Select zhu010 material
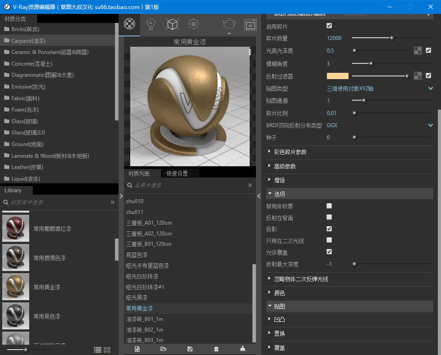The image size is (441, 355). click(x=188, y=201)
